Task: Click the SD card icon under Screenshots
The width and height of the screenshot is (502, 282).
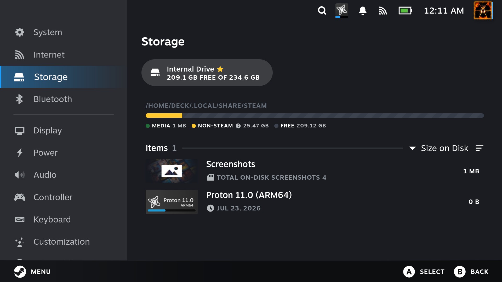Action: [x=210, y=178]
